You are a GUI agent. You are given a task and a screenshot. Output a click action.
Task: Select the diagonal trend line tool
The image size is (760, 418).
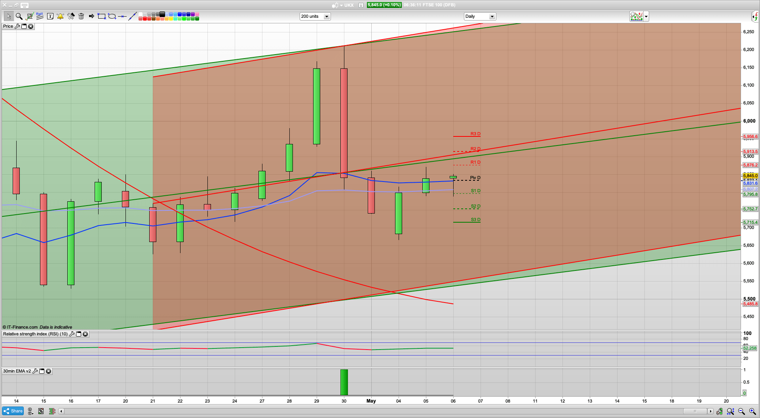click(x=133, y=16)
